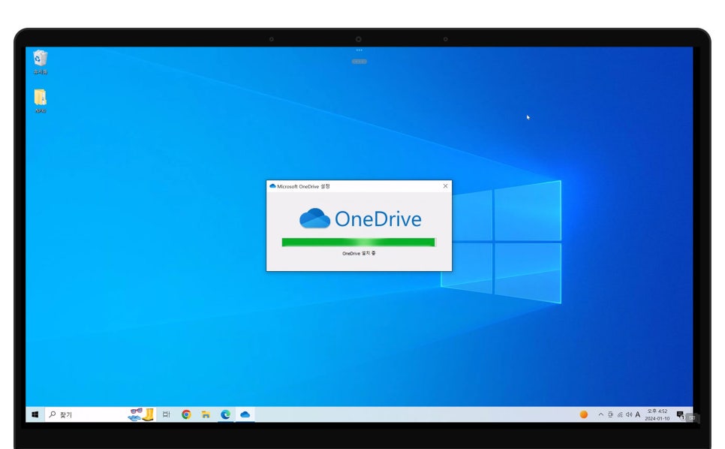The height and width of the screenshot is (449, 725).
Task: Launch Google Chrome from the taskbar
Action: pos(186,414)
